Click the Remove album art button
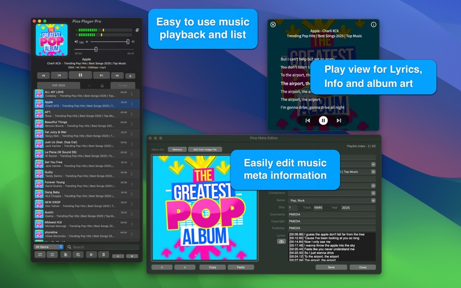 177,150
